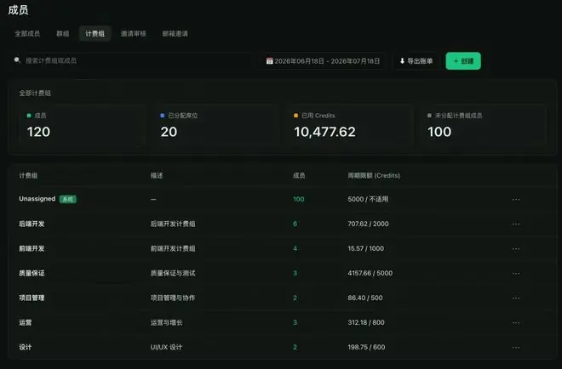Click the 周期限额 (Credits) column header
Screen dimensions: 562x369
[374, 175]
